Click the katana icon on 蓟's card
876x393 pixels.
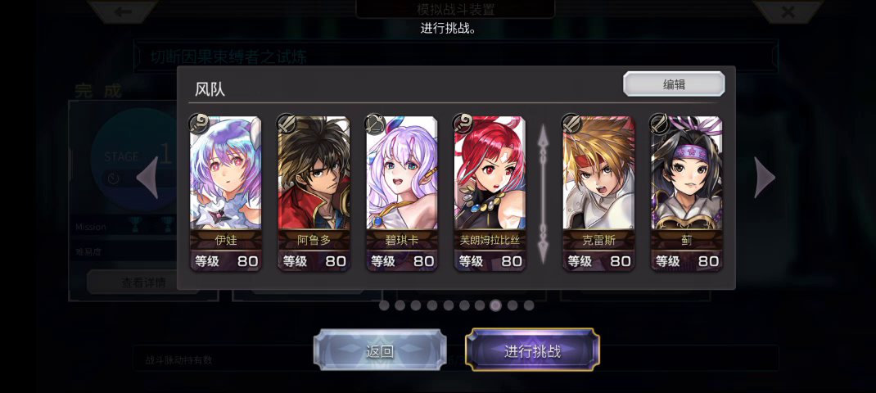660,123
